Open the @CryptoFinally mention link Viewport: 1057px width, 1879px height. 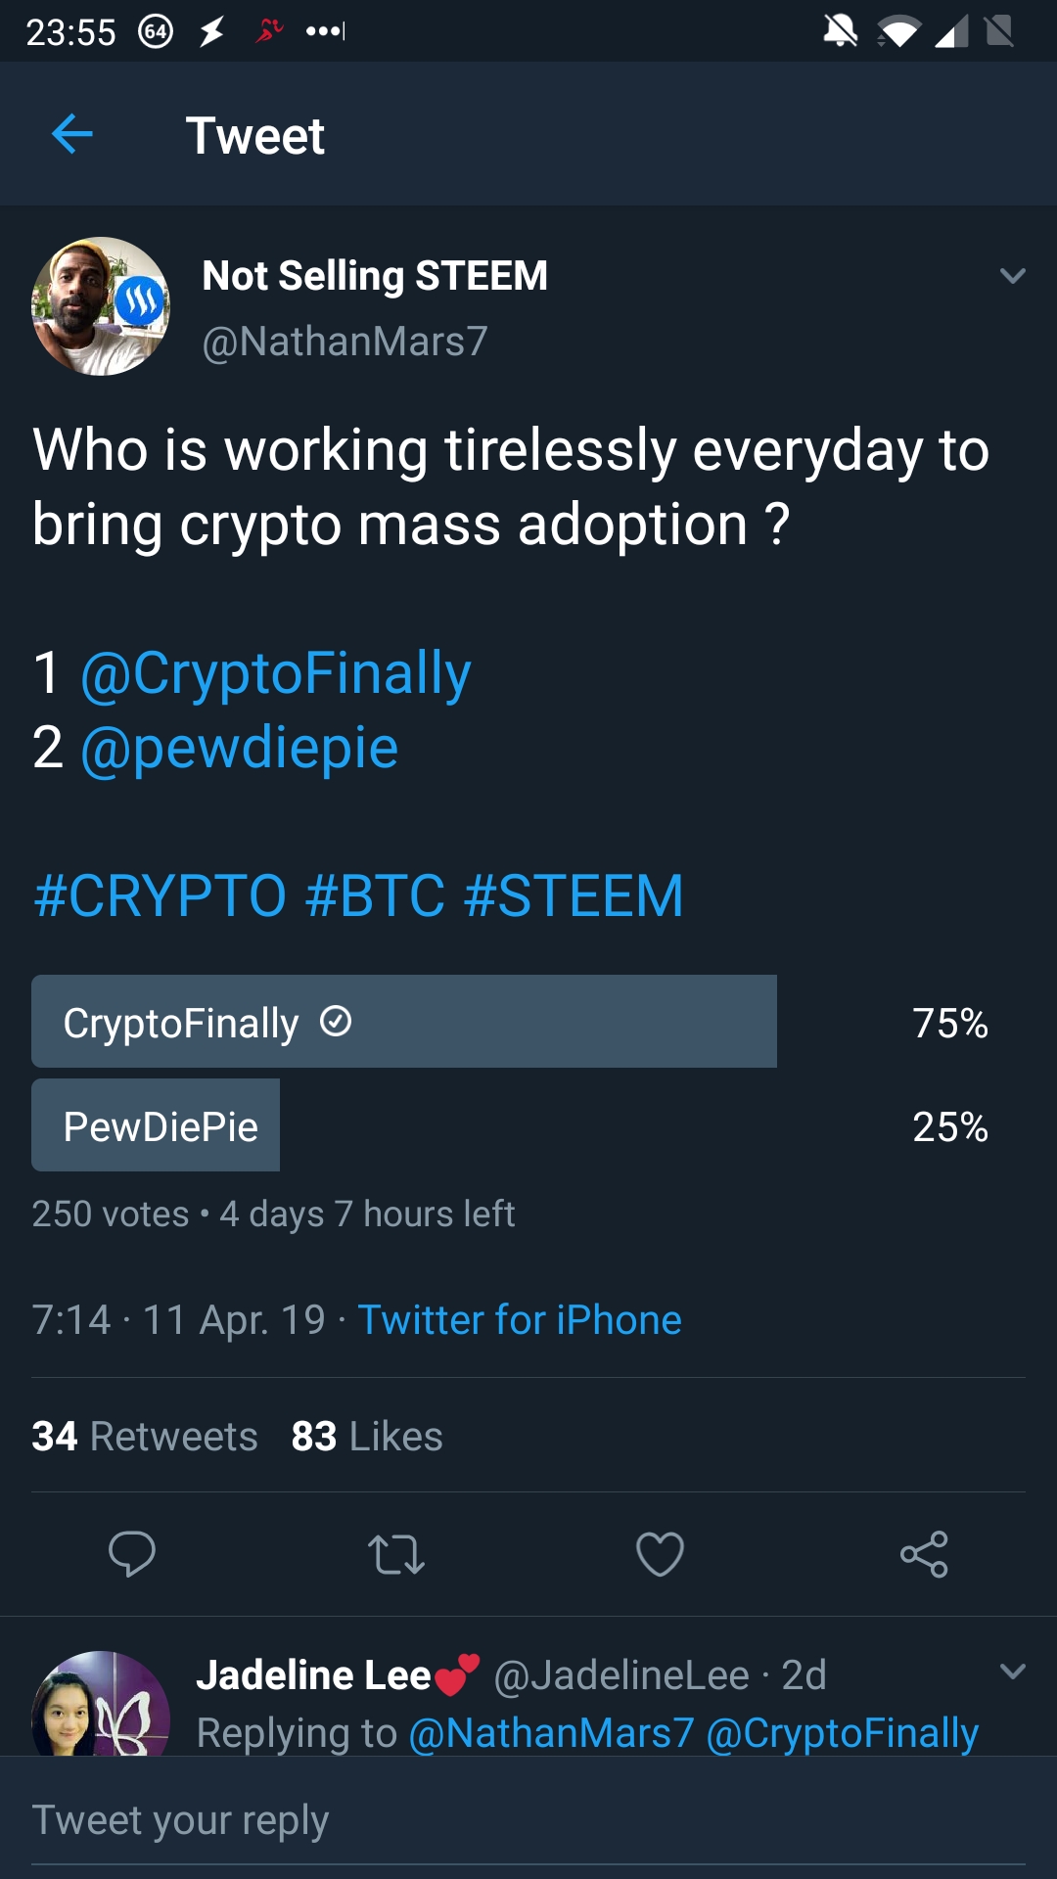click(276, 673)
